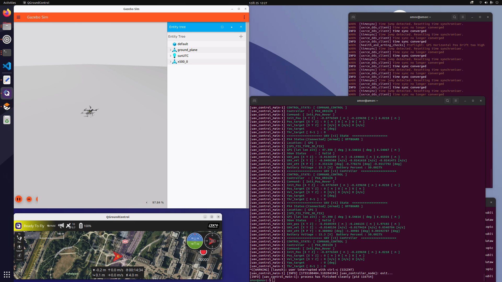This screenshot has height=282, width=502.
Task: Open Plan view in QGroundControl
Action: 19,239
